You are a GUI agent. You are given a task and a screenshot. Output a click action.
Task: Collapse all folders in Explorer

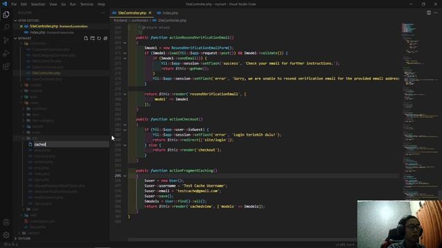[x=106, y=39]
